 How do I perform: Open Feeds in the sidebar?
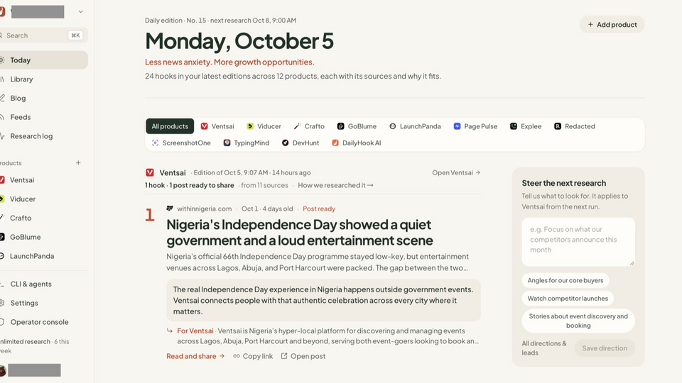pyautogui.click(x=20, y=117)
